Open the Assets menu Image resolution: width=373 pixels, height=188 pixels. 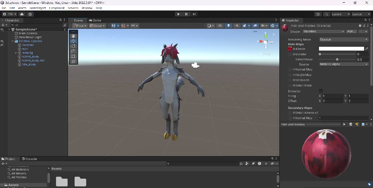tap(22, 8)
